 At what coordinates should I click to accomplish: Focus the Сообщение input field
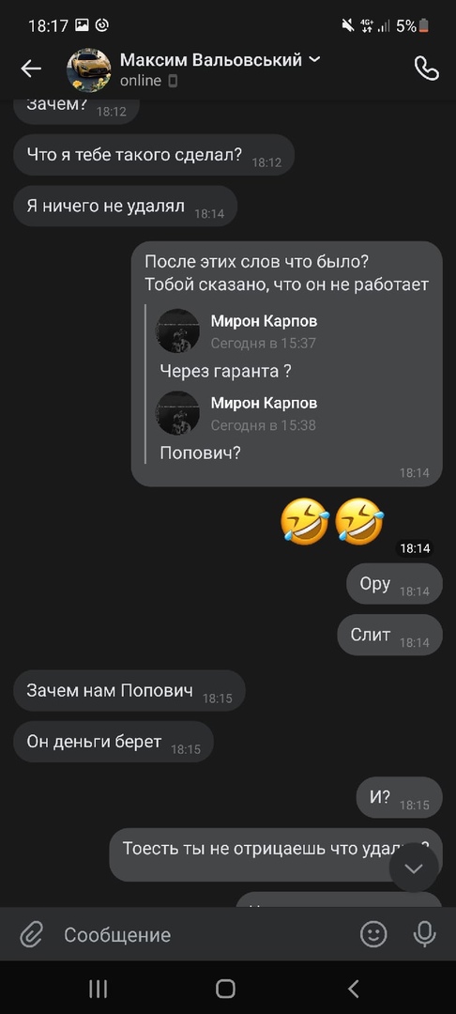206,934
